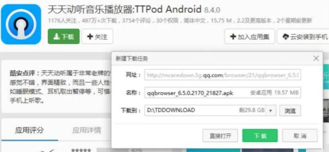Click the 直接打开 button

coord(220,136)
